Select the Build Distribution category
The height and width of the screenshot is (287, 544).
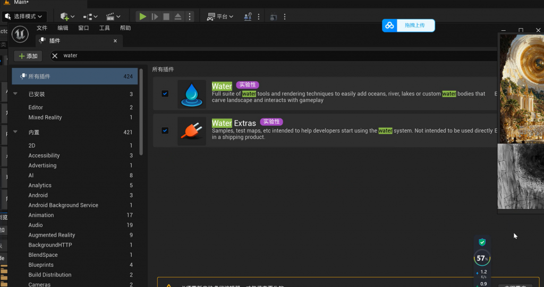tap(74, 274)
